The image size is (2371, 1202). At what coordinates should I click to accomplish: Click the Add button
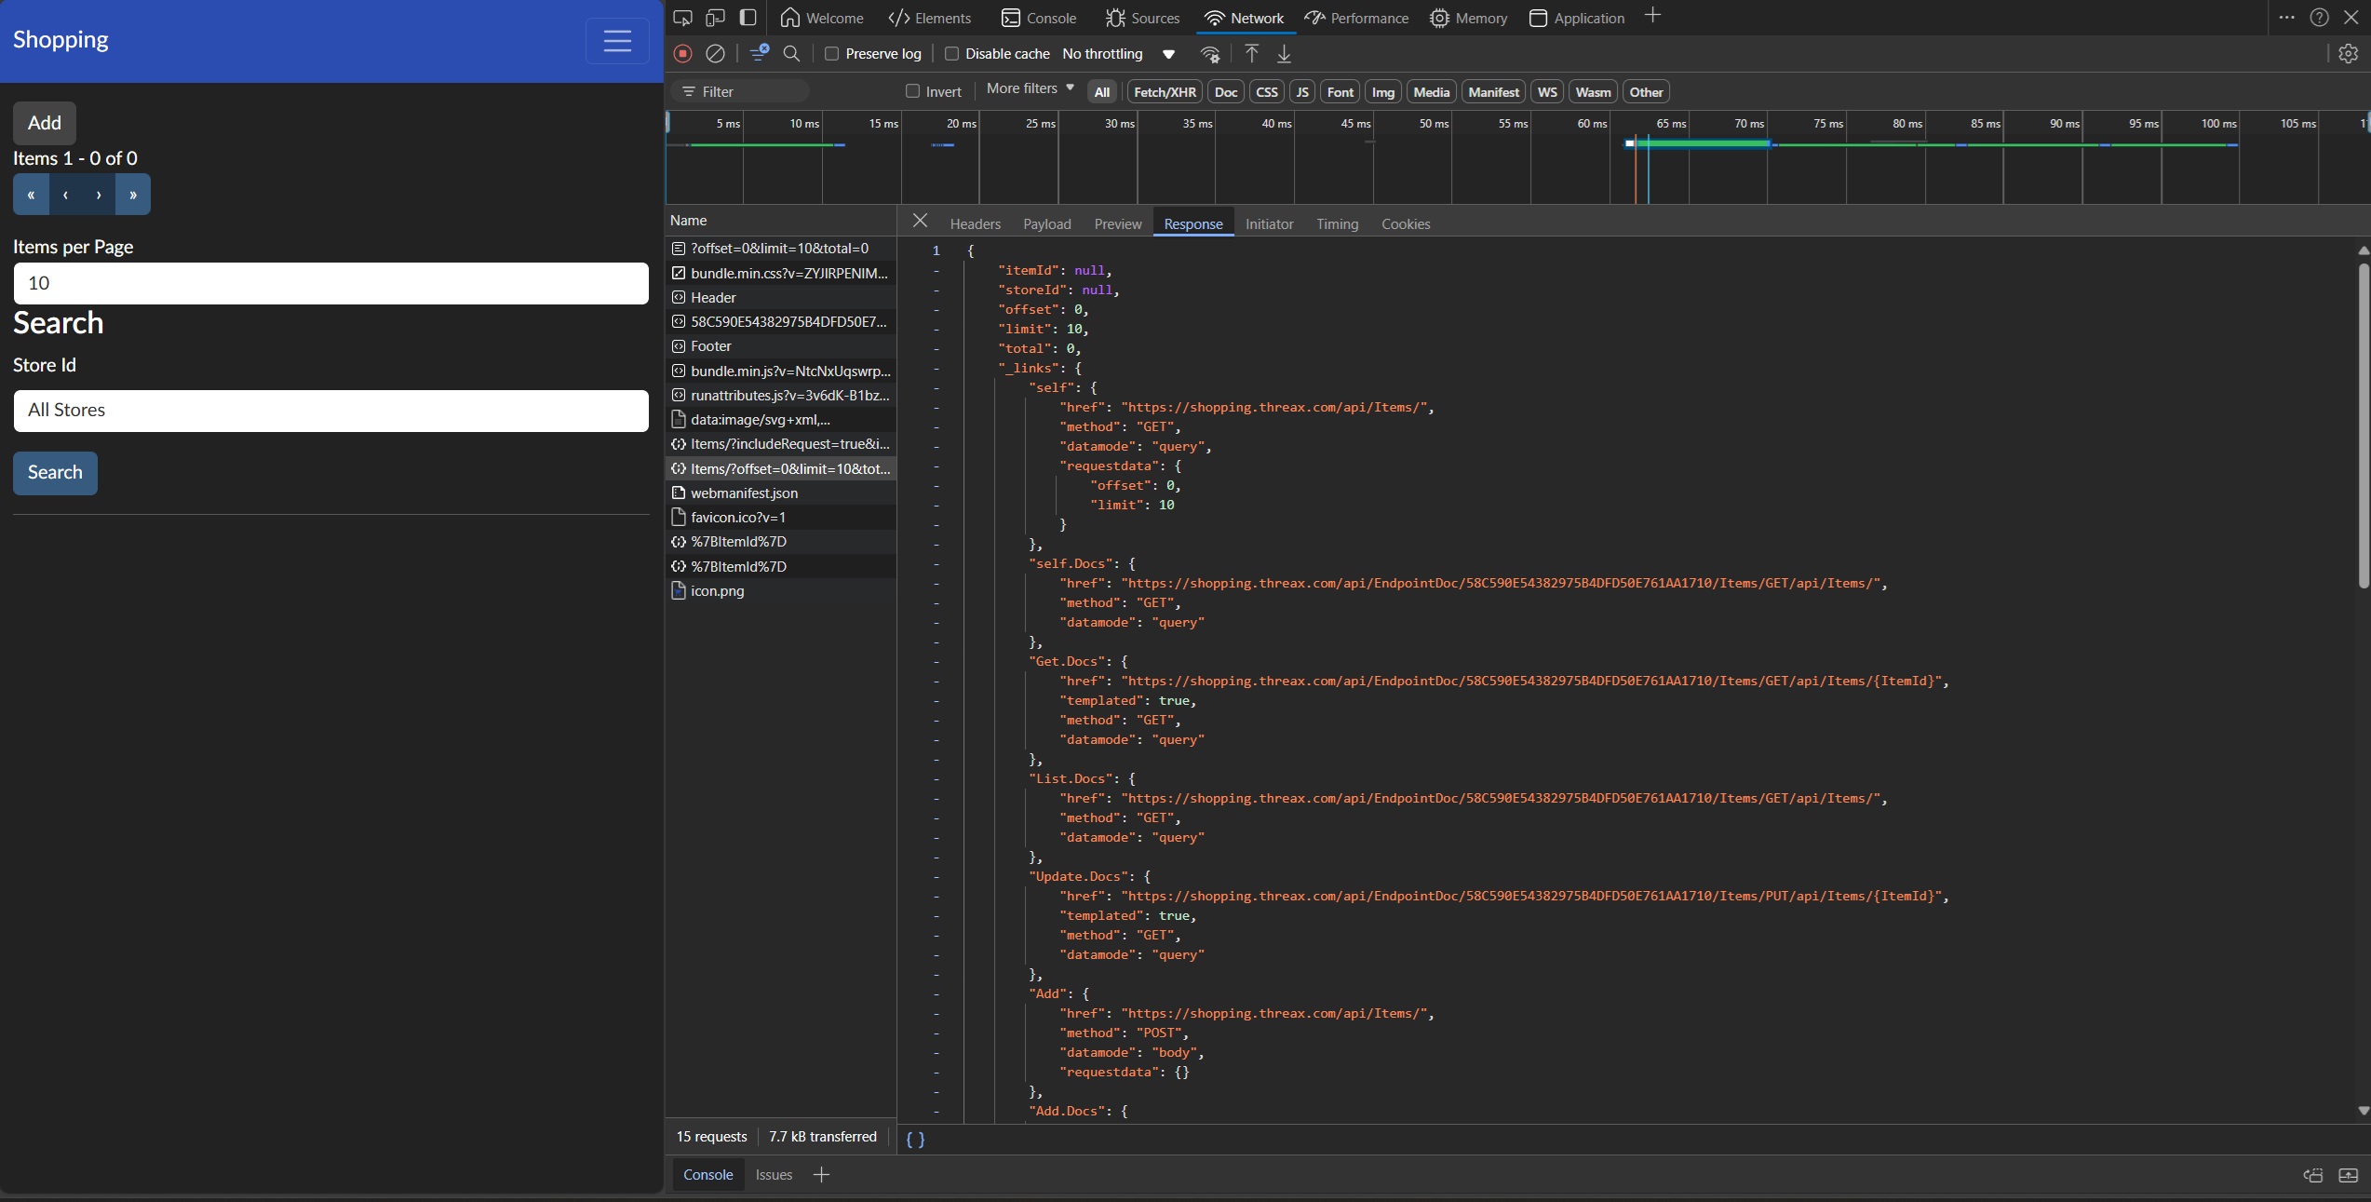click(45, 123)
